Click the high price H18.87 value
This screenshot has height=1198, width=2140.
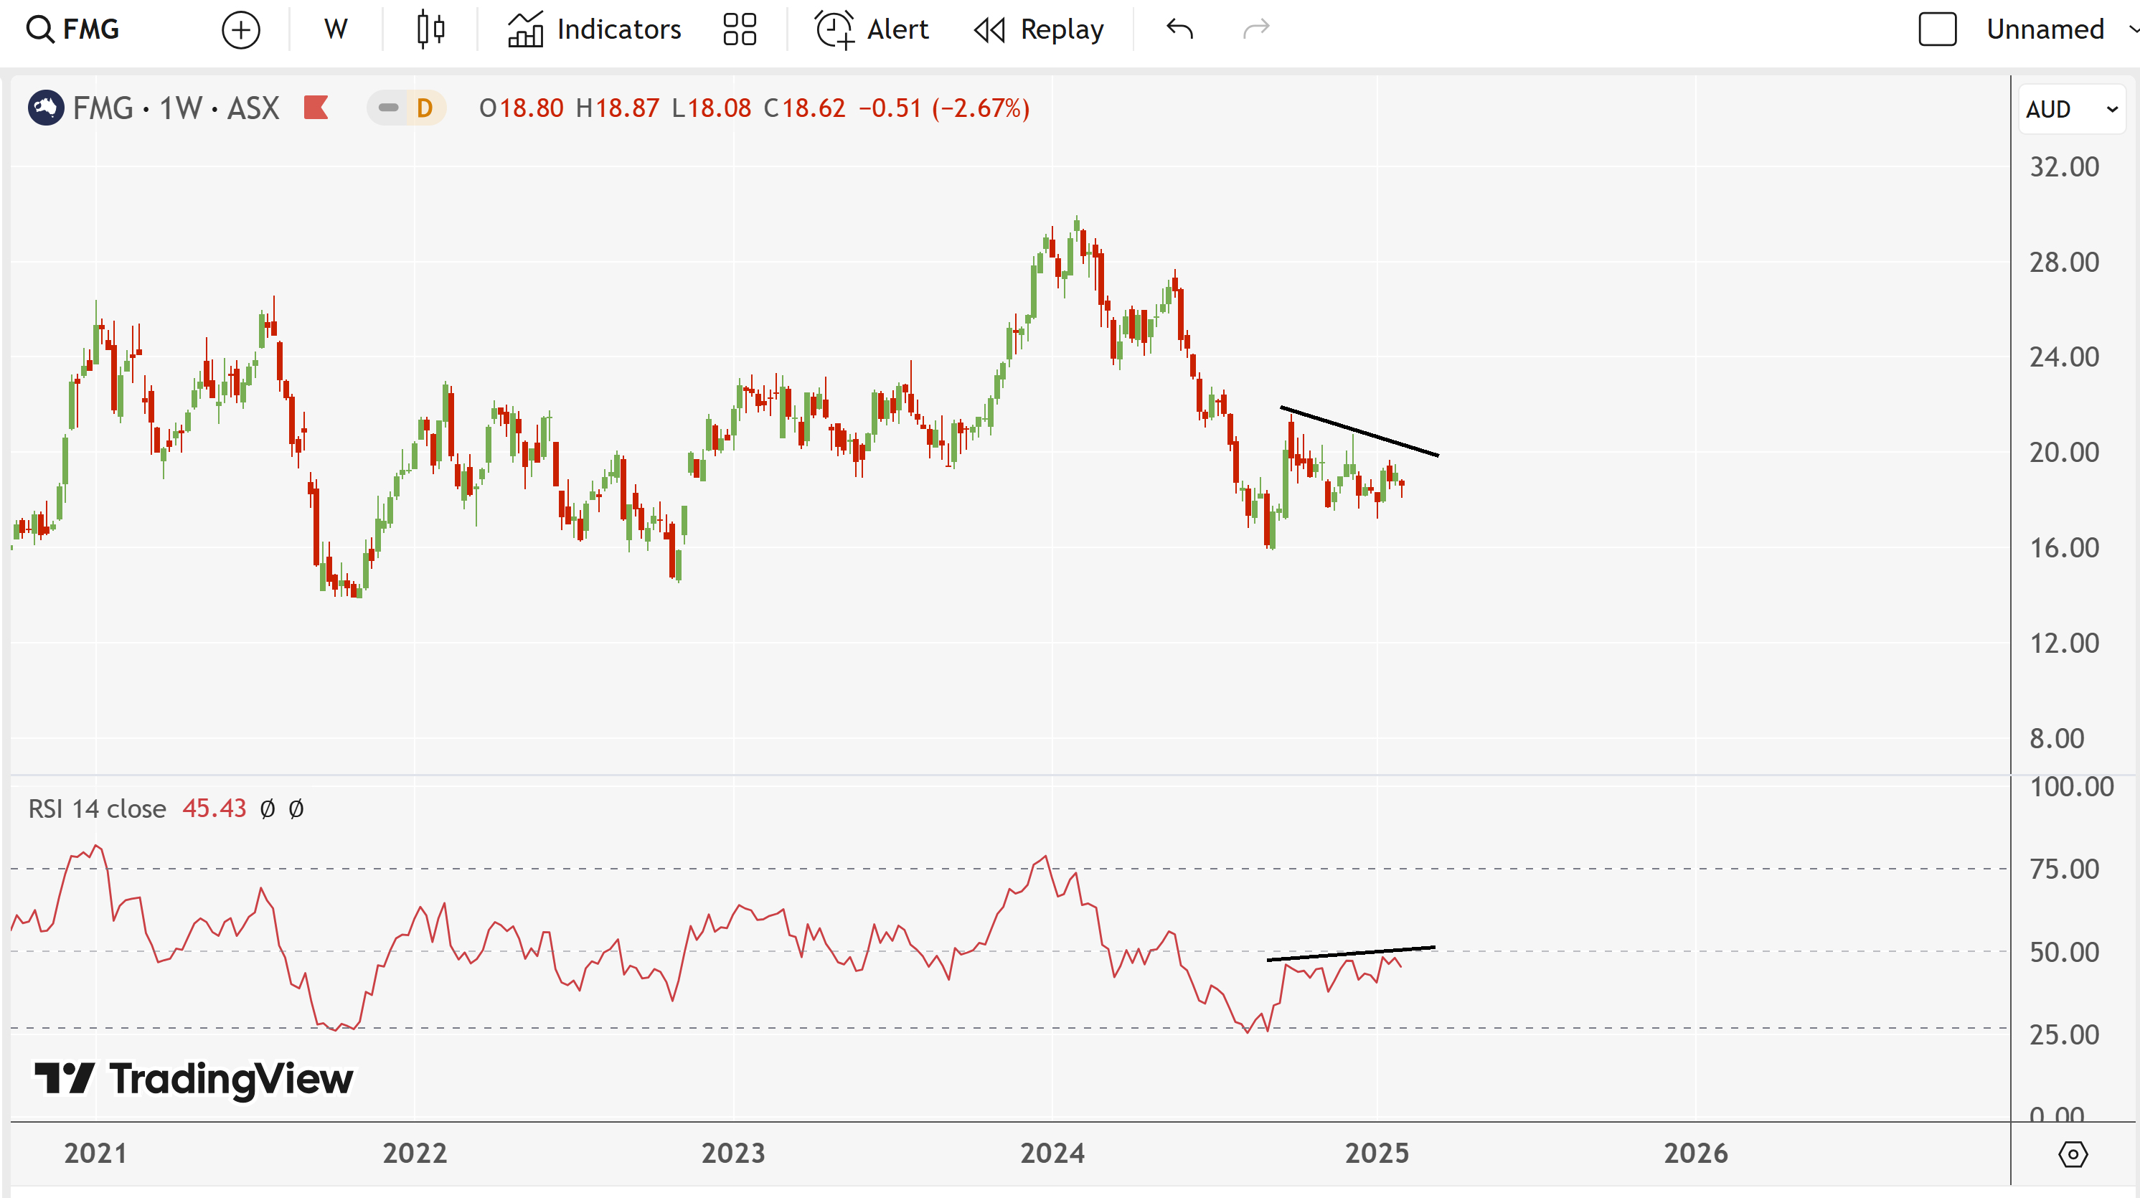[617, 108]
